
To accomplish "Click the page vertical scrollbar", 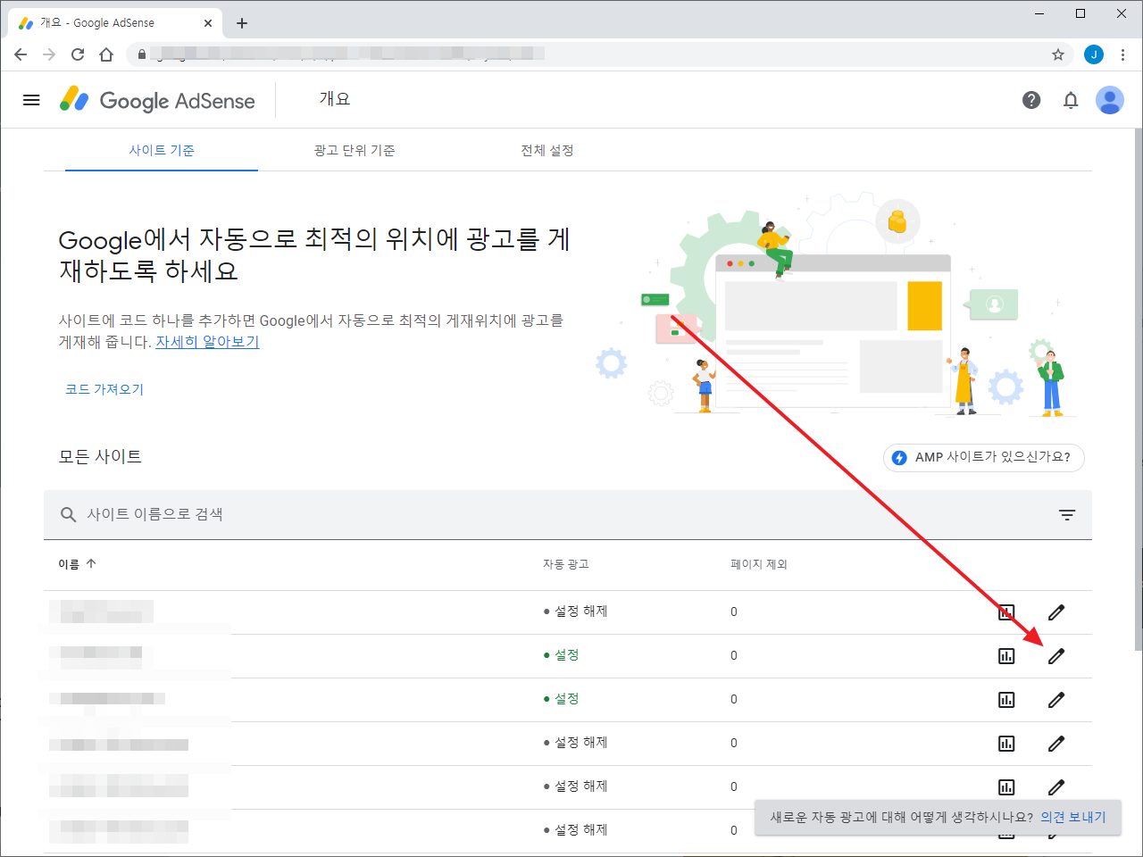I will point(1138,389).
